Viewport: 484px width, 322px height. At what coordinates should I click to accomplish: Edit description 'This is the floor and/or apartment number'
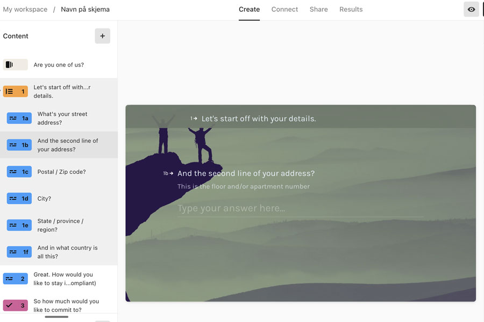tap(243, 186)
